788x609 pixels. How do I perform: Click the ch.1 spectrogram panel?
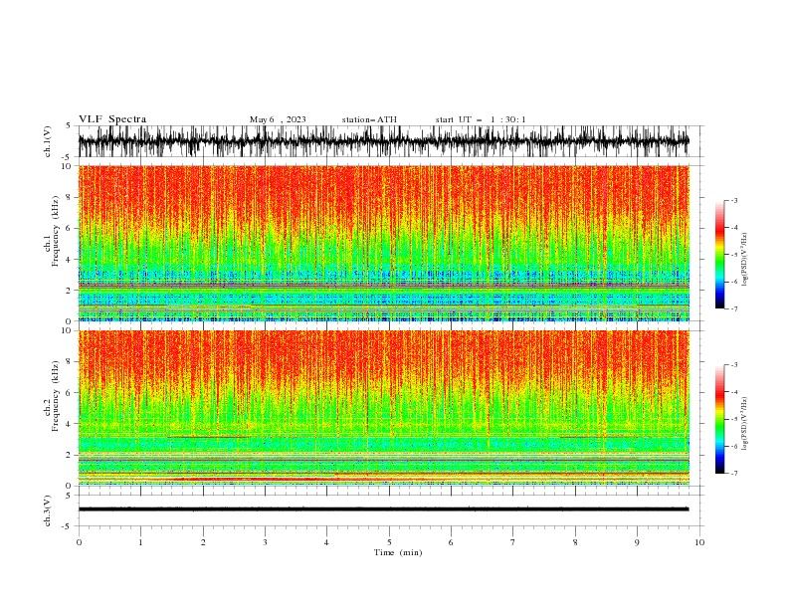(384, 243)
